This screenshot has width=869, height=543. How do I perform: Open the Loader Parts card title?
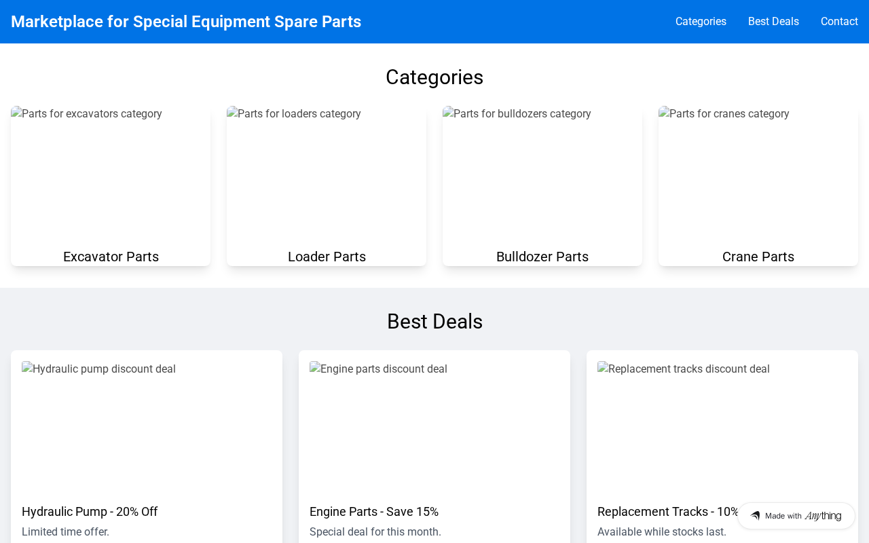(x=327, y=257)
